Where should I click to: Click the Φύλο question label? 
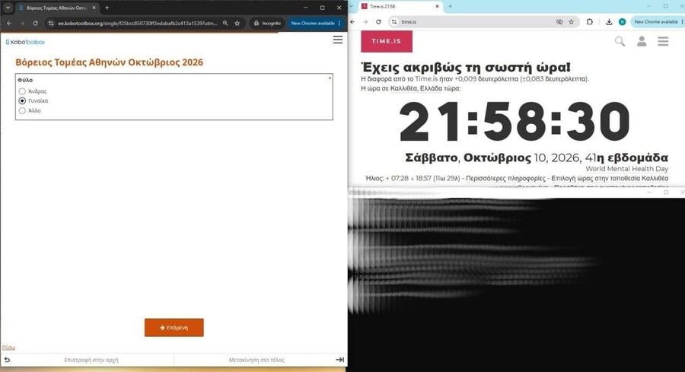coord(25,80)
